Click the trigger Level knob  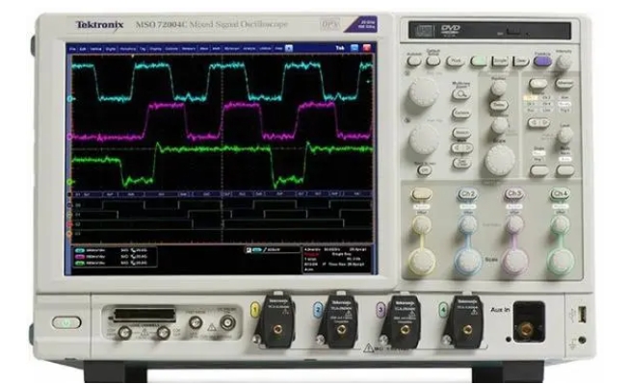click(564, 136)
